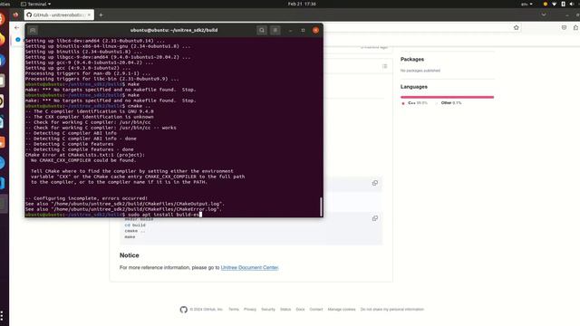The width and height of the screenshot is (580, 326).
Task: Go back with the Firefox back arrow
Action: 16,28
